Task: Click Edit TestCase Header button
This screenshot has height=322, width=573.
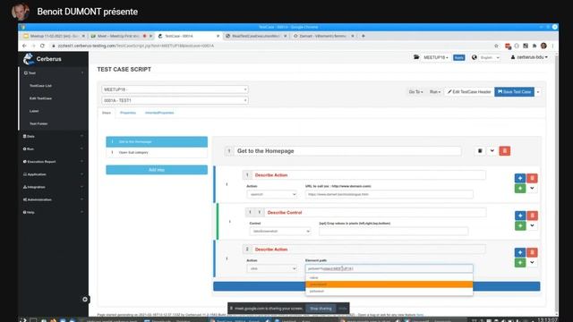Action: tap(469, 92)
